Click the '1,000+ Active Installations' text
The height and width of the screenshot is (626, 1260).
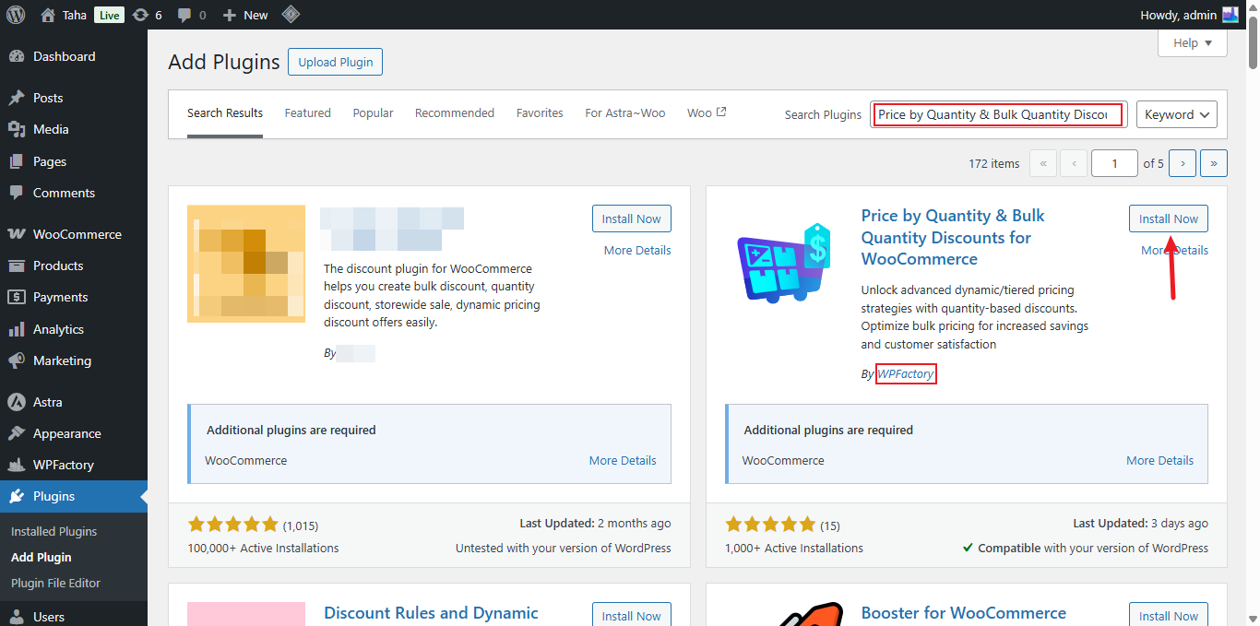click(x=794, y=548)
